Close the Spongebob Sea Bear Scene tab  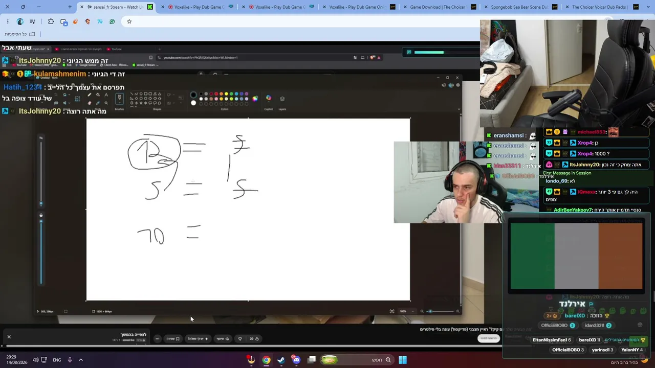[486, 7]
